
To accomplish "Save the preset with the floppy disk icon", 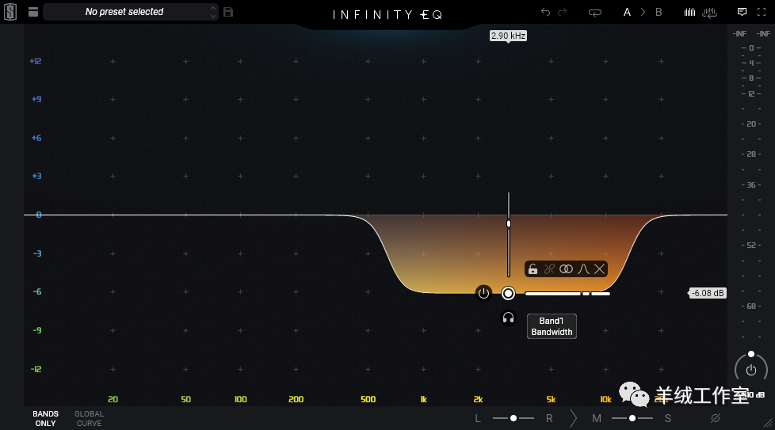I will [228, 12].
